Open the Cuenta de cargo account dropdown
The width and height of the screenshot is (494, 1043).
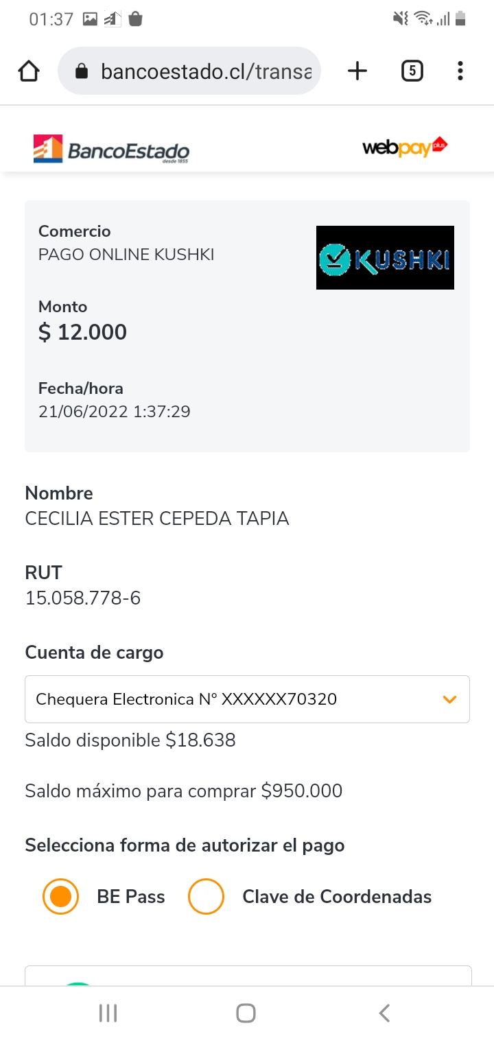pyautogui.click(x=247, y=699)
